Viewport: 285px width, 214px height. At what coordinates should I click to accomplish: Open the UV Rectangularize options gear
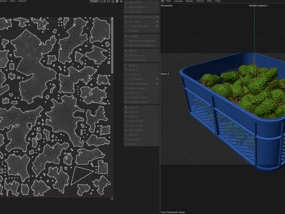pos(157,84)
